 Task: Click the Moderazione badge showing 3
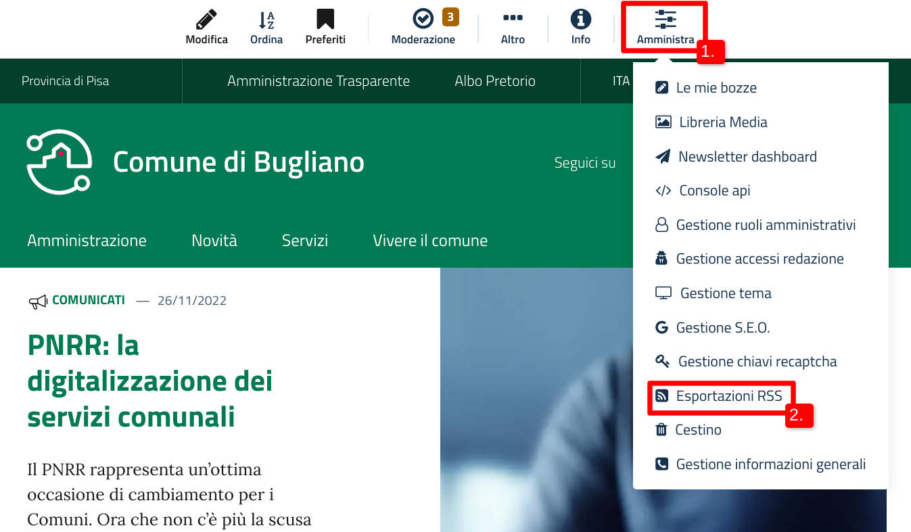pos(450,16)
